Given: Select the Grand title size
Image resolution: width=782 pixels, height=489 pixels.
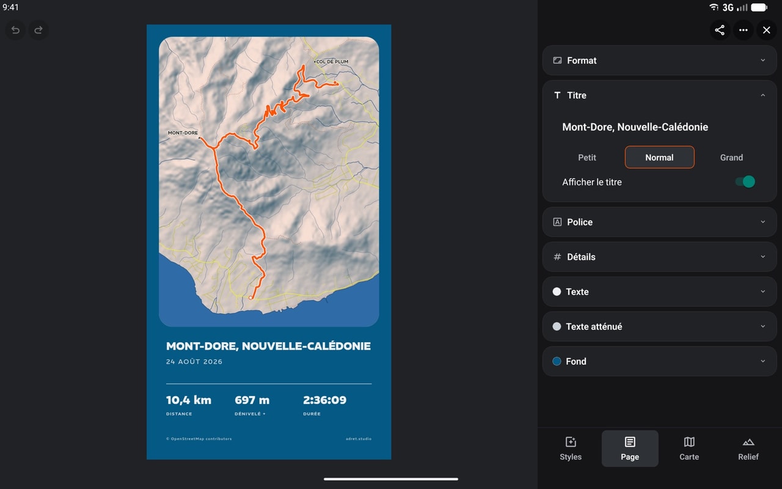Looking at the screenshot, I should 731,157.
